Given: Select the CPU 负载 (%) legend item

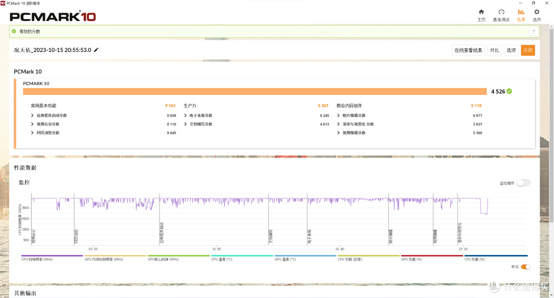Looking at the screenshot, I should (x=496, y=258).
